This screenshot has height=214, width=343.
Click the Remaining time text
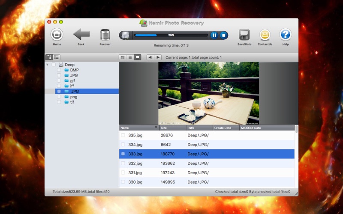click(171, 45)
